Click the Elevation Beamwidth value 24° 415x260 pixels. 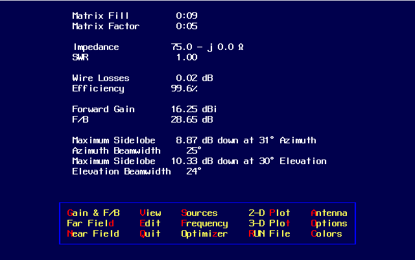click(x=194, y=171)
